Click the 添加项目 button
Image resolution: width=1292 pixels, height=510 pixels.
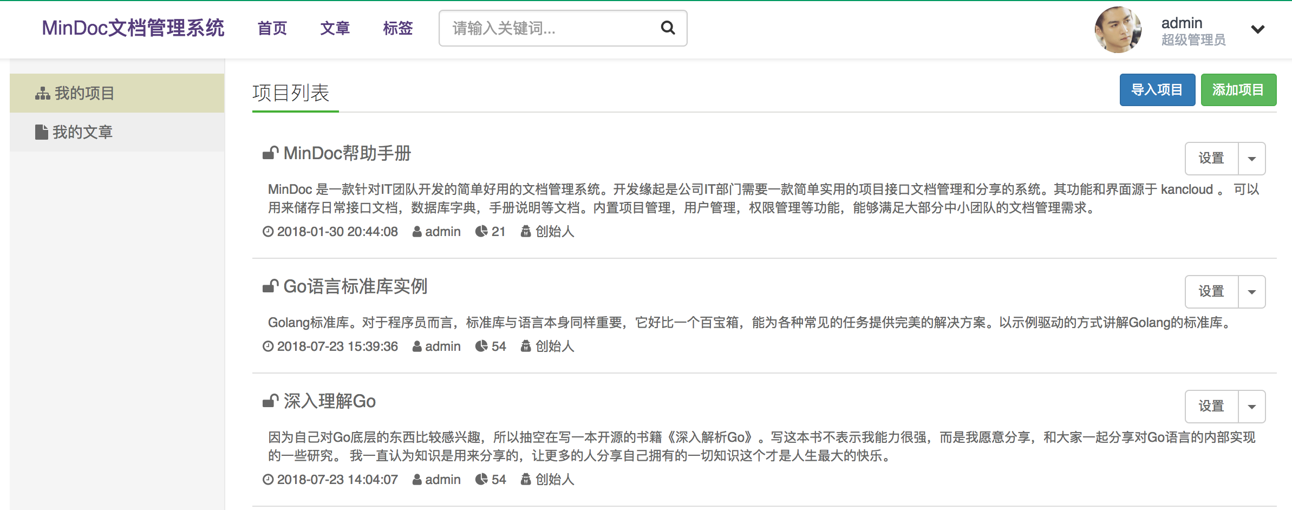(1238, 90)
